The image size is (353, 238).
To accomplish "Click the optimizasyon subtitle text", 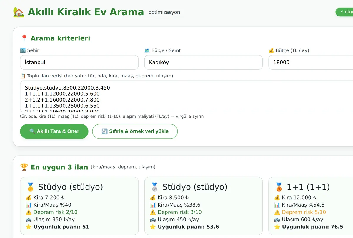I will 164,12.
